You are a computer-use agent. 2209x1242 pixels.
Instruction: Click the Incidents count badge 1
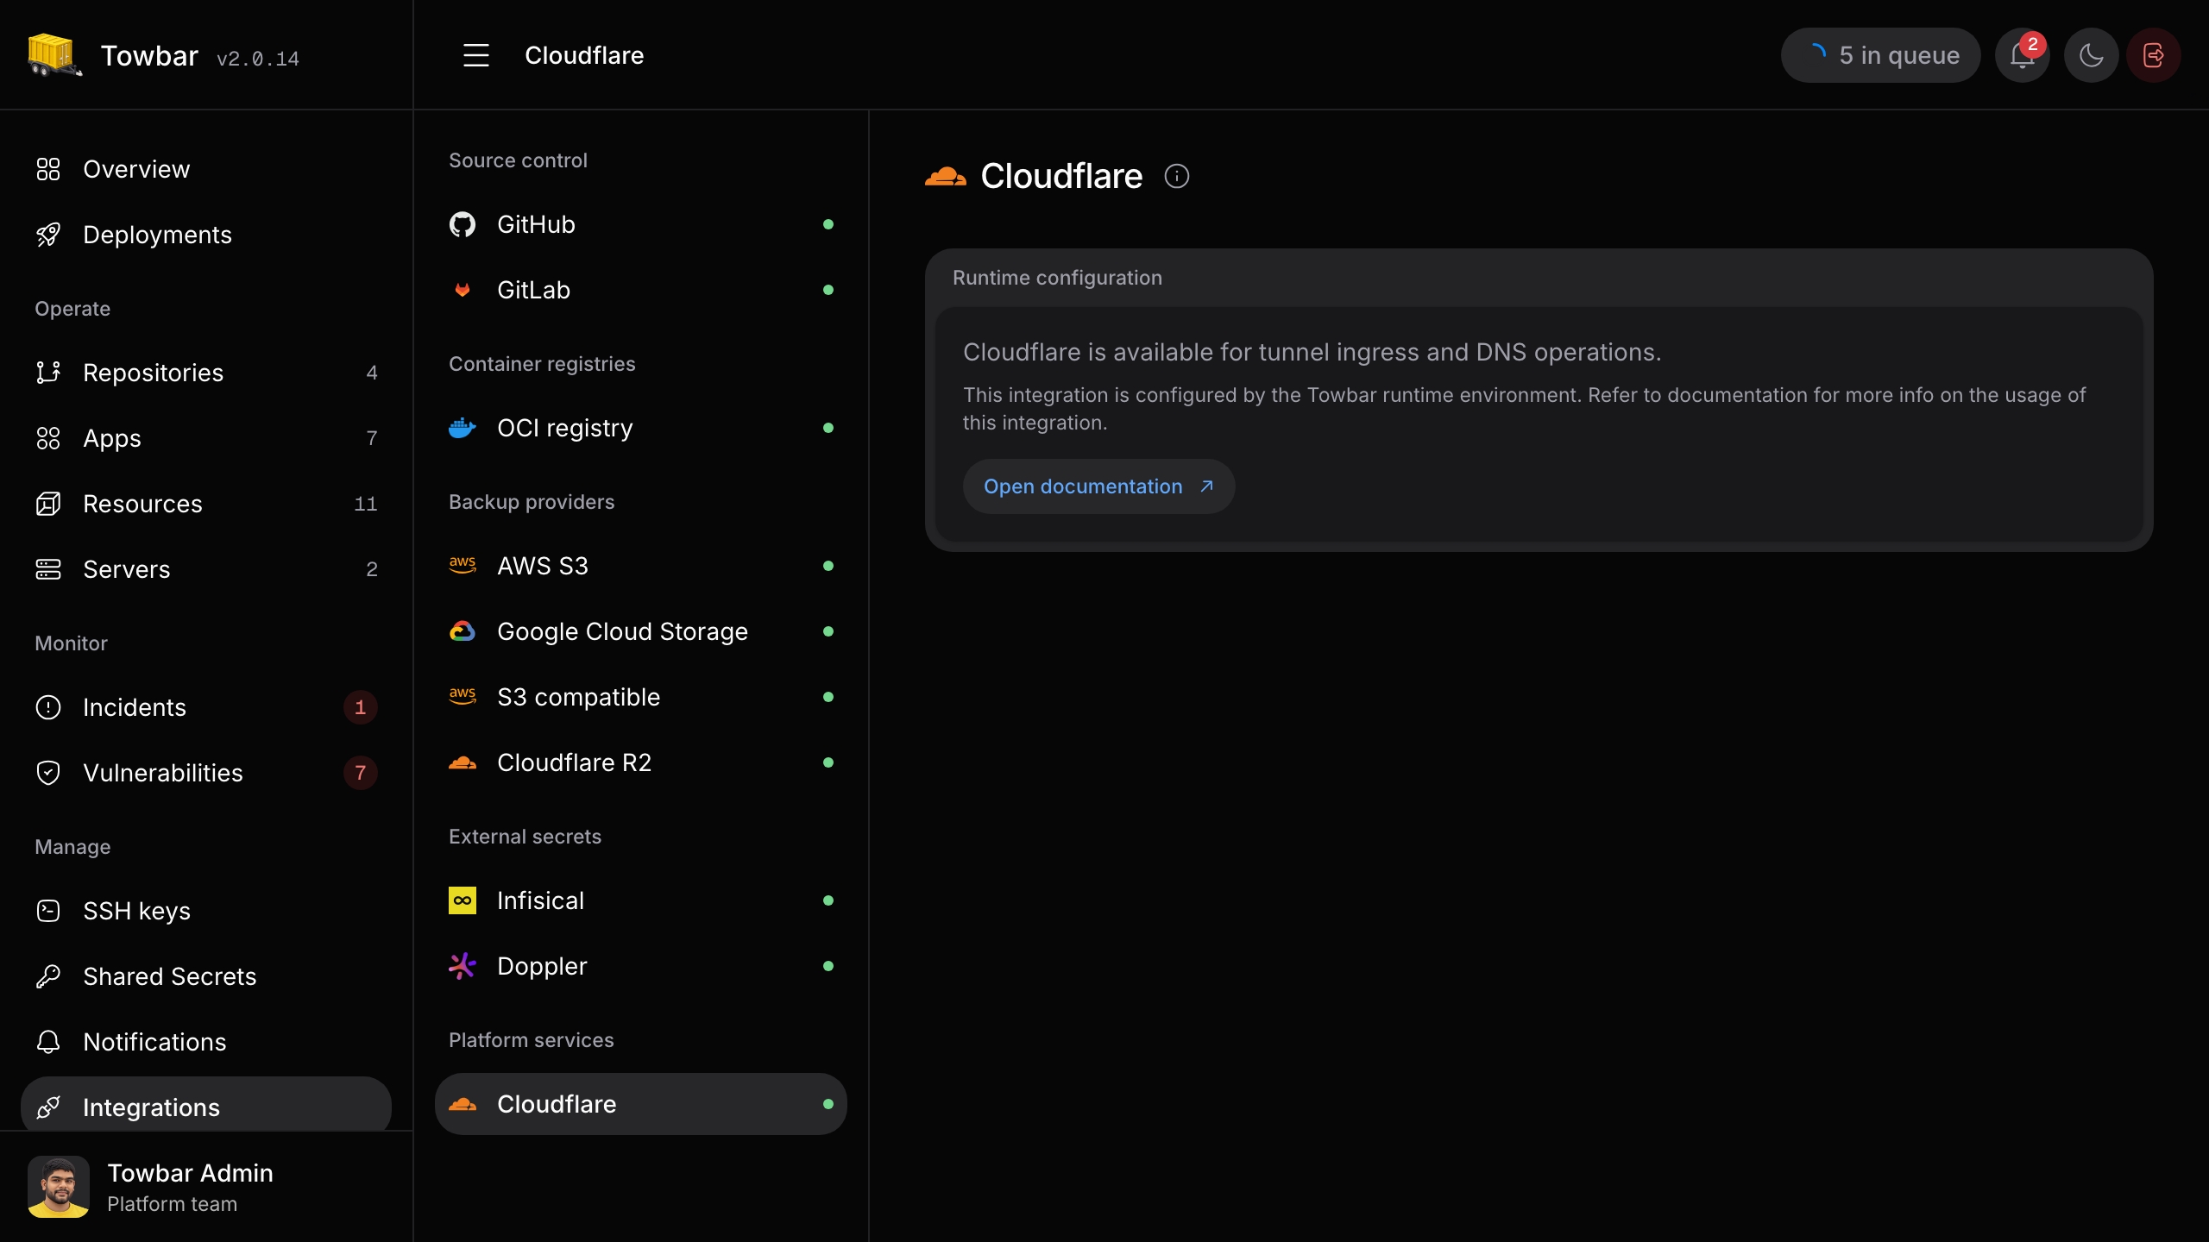[361, 707]
